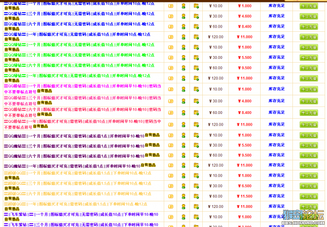Click user icon in 超级QQ 一个月 row

tap(184, 176)
